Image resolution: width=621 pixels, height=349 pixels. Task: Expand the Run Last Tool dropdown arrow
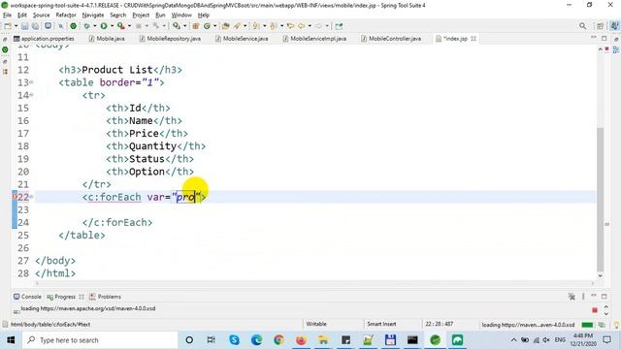click(129, 26)
